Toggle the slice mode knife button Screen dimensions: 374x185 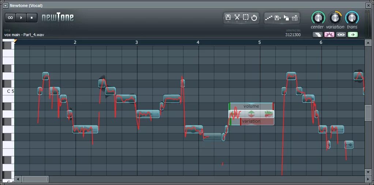318,35
